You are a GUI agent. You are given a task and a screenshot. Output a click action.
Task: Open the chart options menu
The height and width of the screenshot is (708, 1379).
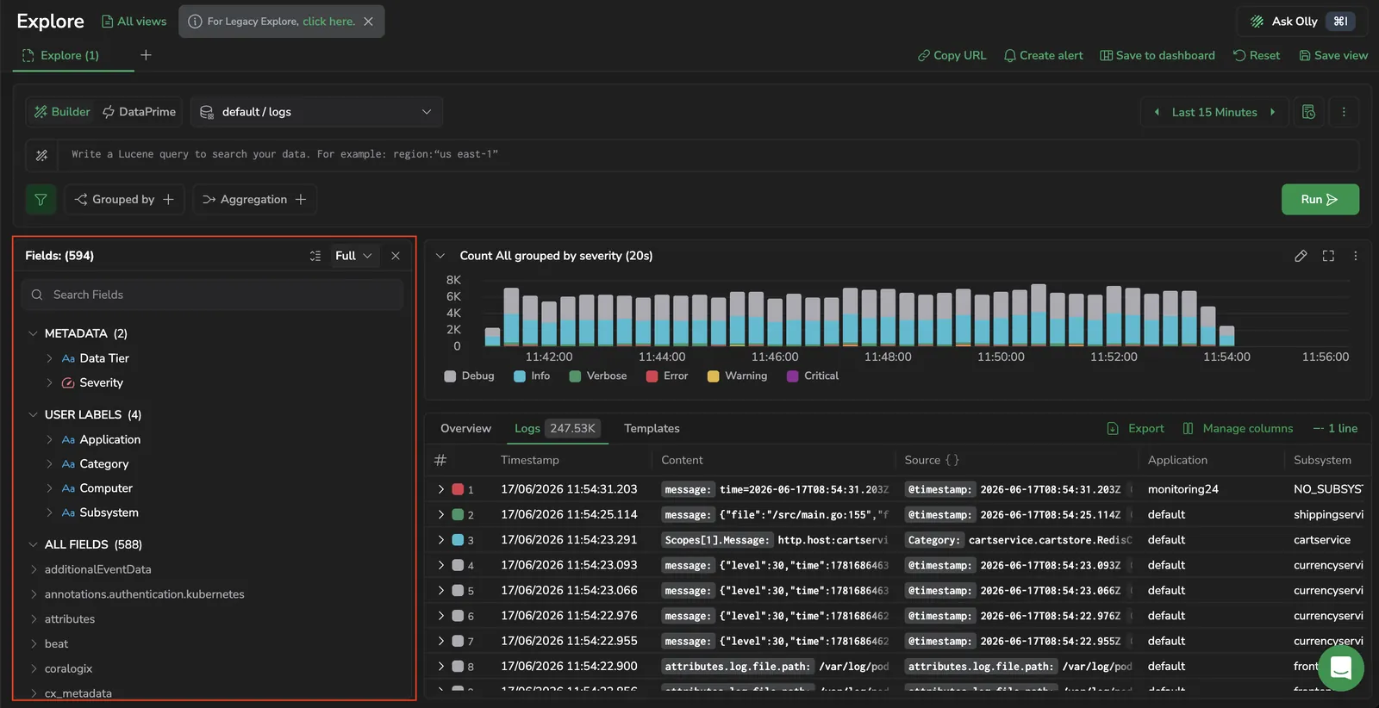click(1355, 256)
